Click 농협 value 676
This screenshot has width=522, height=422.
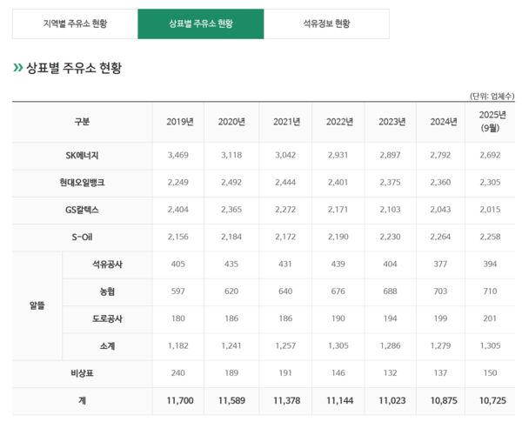coord(338,291)
